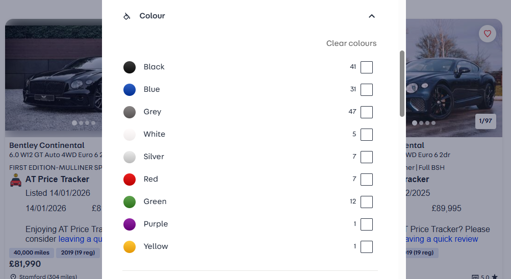Click the AT Price Tracker car icon
This screenshot has height=279, width=511.
[x=16, y=180]
